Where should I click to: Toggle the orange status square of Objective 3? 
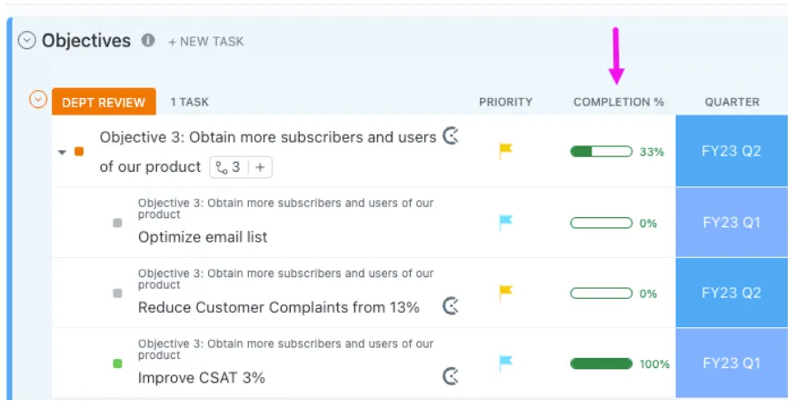click(79, 151)
